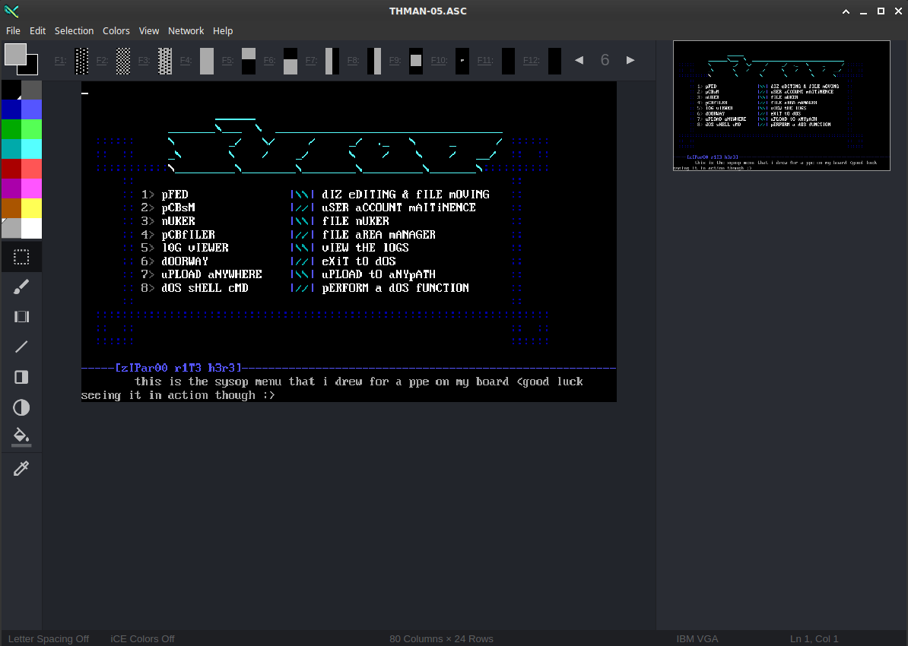Pick the Brush tool

point(21,287)
